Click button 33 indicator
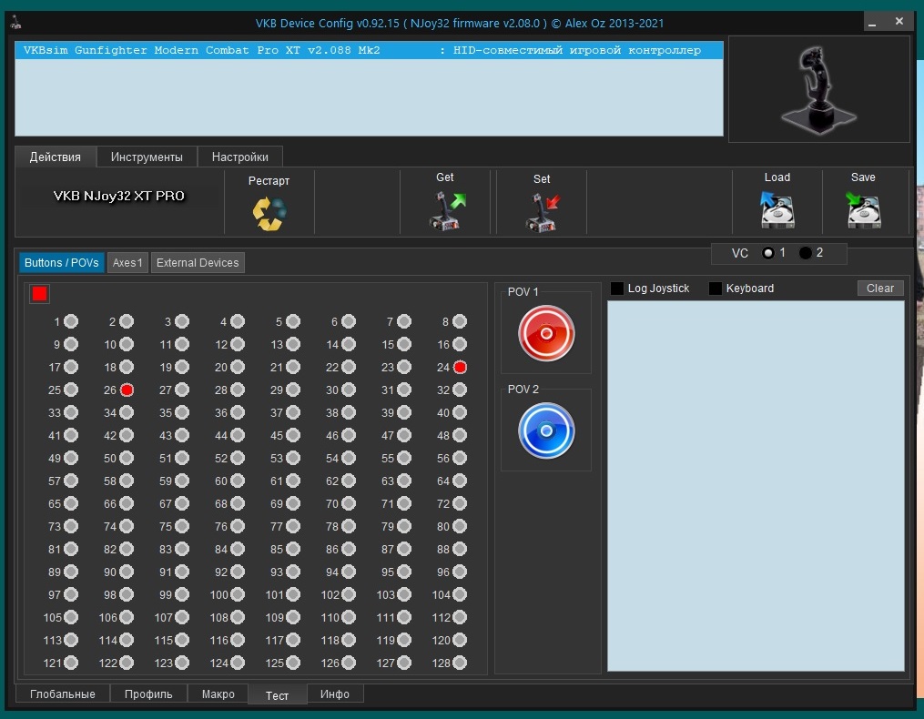 [71, 412]
